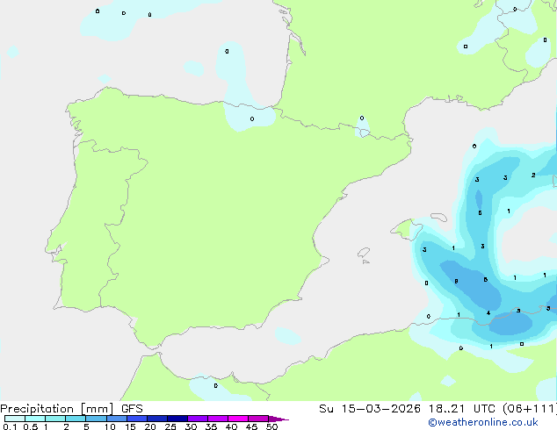The height and width of the screenshot is (430, 557).
Task: Click the 'Precipitation [mm] GFS' title text
Action: (71, 409)
